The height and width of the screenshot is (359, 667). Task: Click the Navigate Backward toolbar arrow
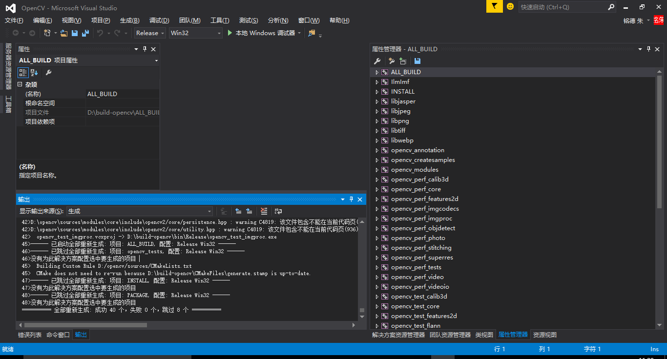(x=16, y=33)
